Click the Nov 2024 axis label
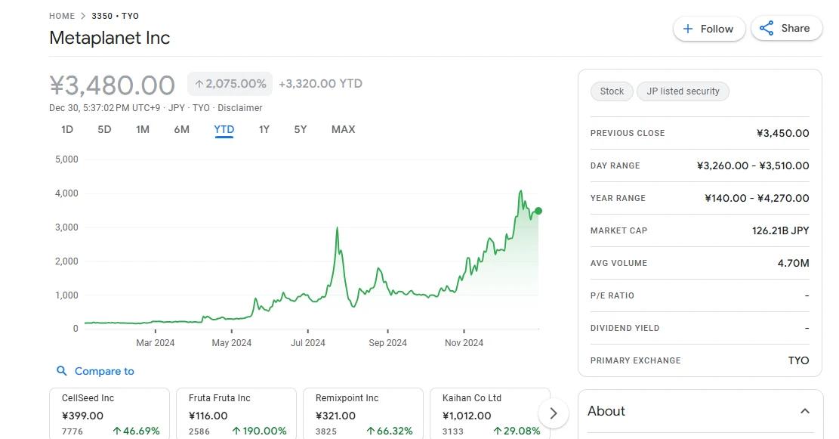Screen dimensions: 839x439 464,342
